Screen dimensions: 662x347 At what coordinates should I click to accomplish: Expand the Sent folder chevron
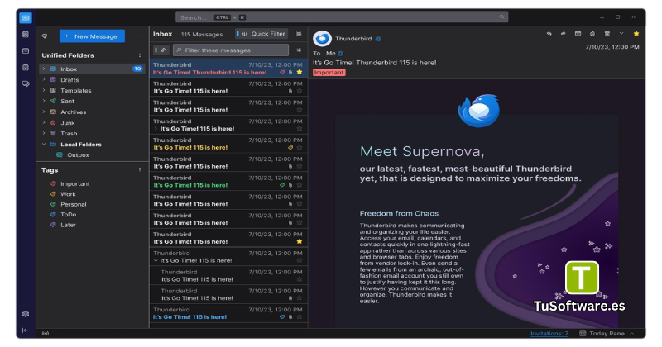(44, 101)
